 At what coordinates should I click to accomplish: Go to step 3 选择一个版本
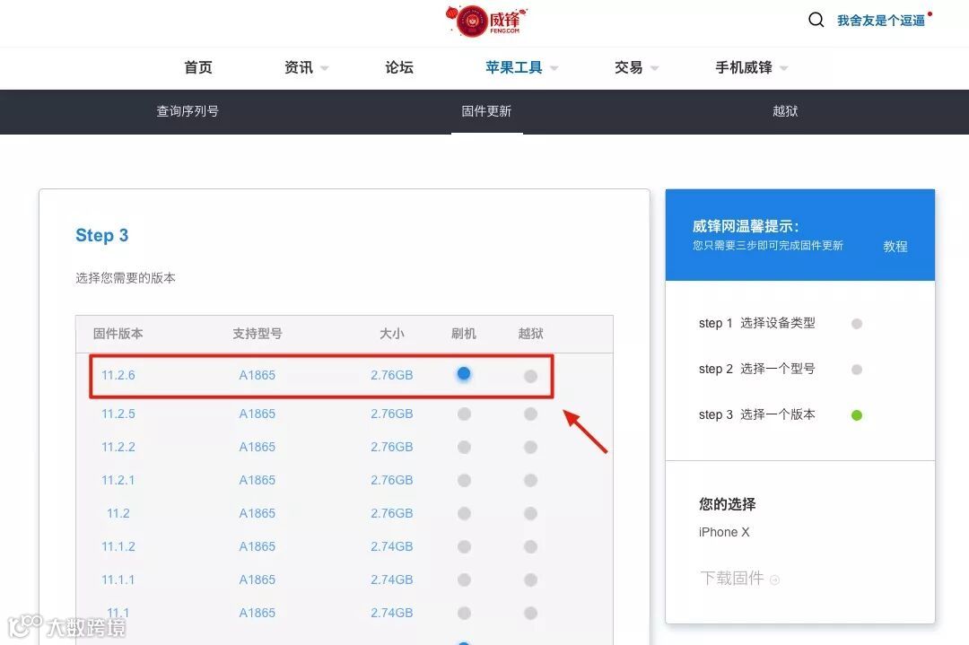[x=757, y=414]
